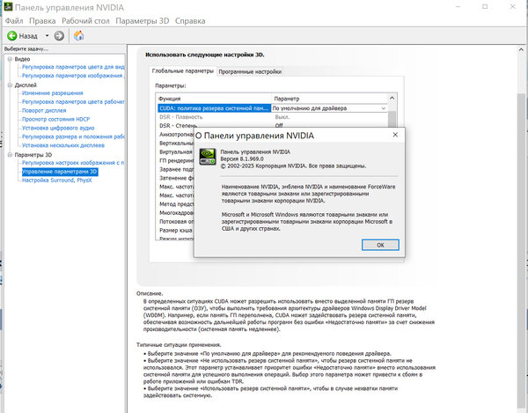Open the Параметры 3D menu
This screenshot has width=528, height=413.
142,21
